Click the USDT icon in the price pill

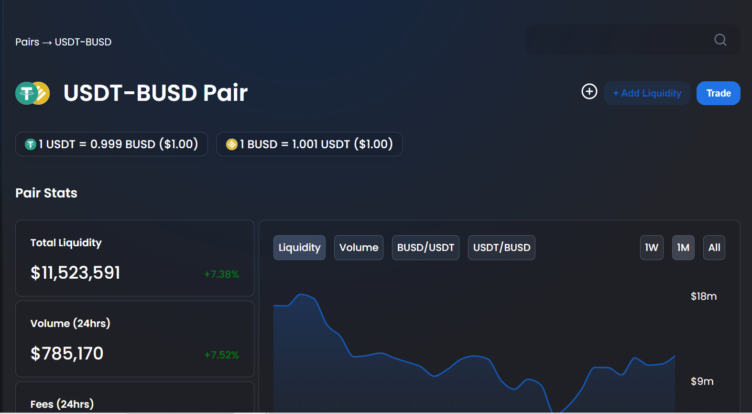31,144
